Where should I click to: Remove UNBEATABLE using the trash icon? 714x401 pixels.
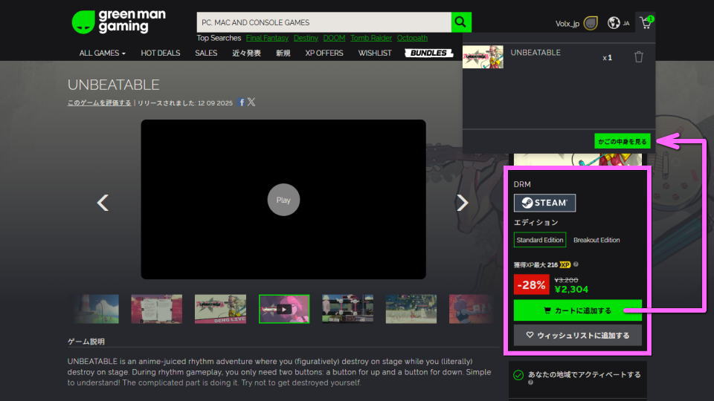638,57
